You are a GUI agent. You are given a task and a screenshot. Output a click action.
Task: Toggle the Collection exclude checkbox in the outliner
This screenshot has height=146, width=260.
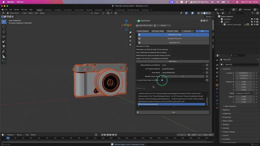click(252, 19)
